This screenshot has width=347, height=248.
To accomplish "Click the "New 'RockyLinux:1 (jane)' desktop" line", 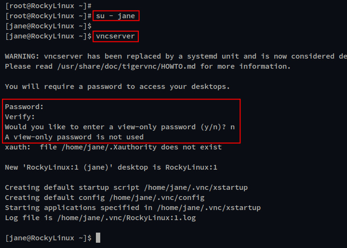I will [111, 167].
